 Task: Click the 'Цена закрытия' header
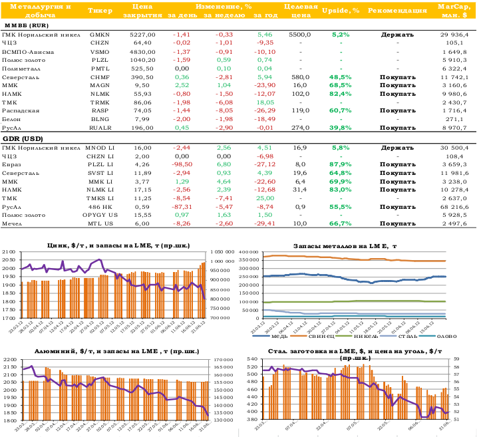tap(142, 11)
